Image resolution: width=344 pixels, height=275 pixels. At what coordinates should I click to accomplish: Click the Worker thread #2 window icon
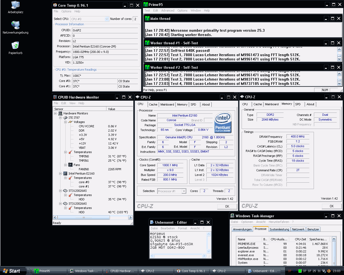[147, 67]
